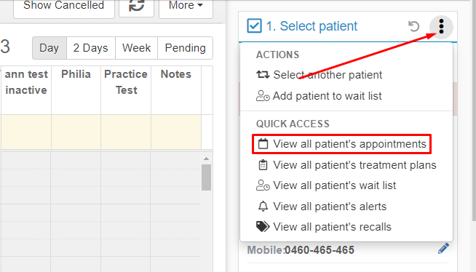Image resolution: width=476 pixels, height=272 pixels.
Task: Click the Show Cancelled button
Action: coord(64,6)
